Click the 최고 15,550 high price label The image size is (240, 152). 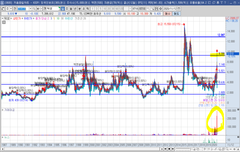[x=169, y=24]
